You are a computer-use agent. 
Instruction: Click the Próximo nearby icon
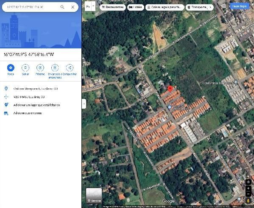pyautogui.click(x=40, y=67)
